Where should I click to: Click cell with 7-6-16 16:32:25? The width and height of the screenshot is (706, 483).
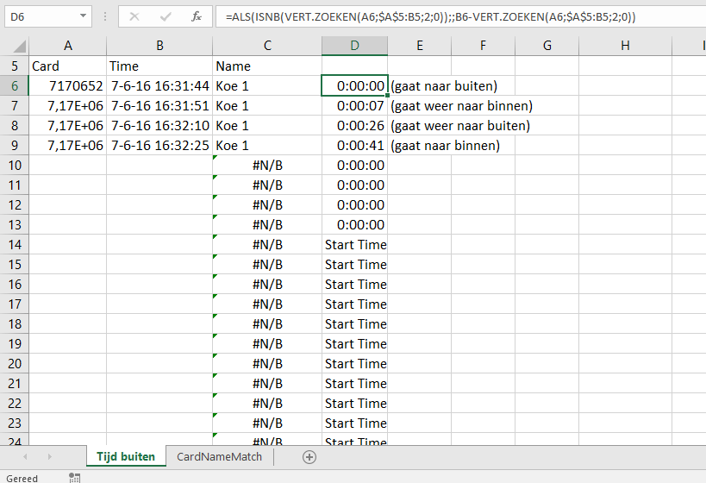[x=159, y=146]
